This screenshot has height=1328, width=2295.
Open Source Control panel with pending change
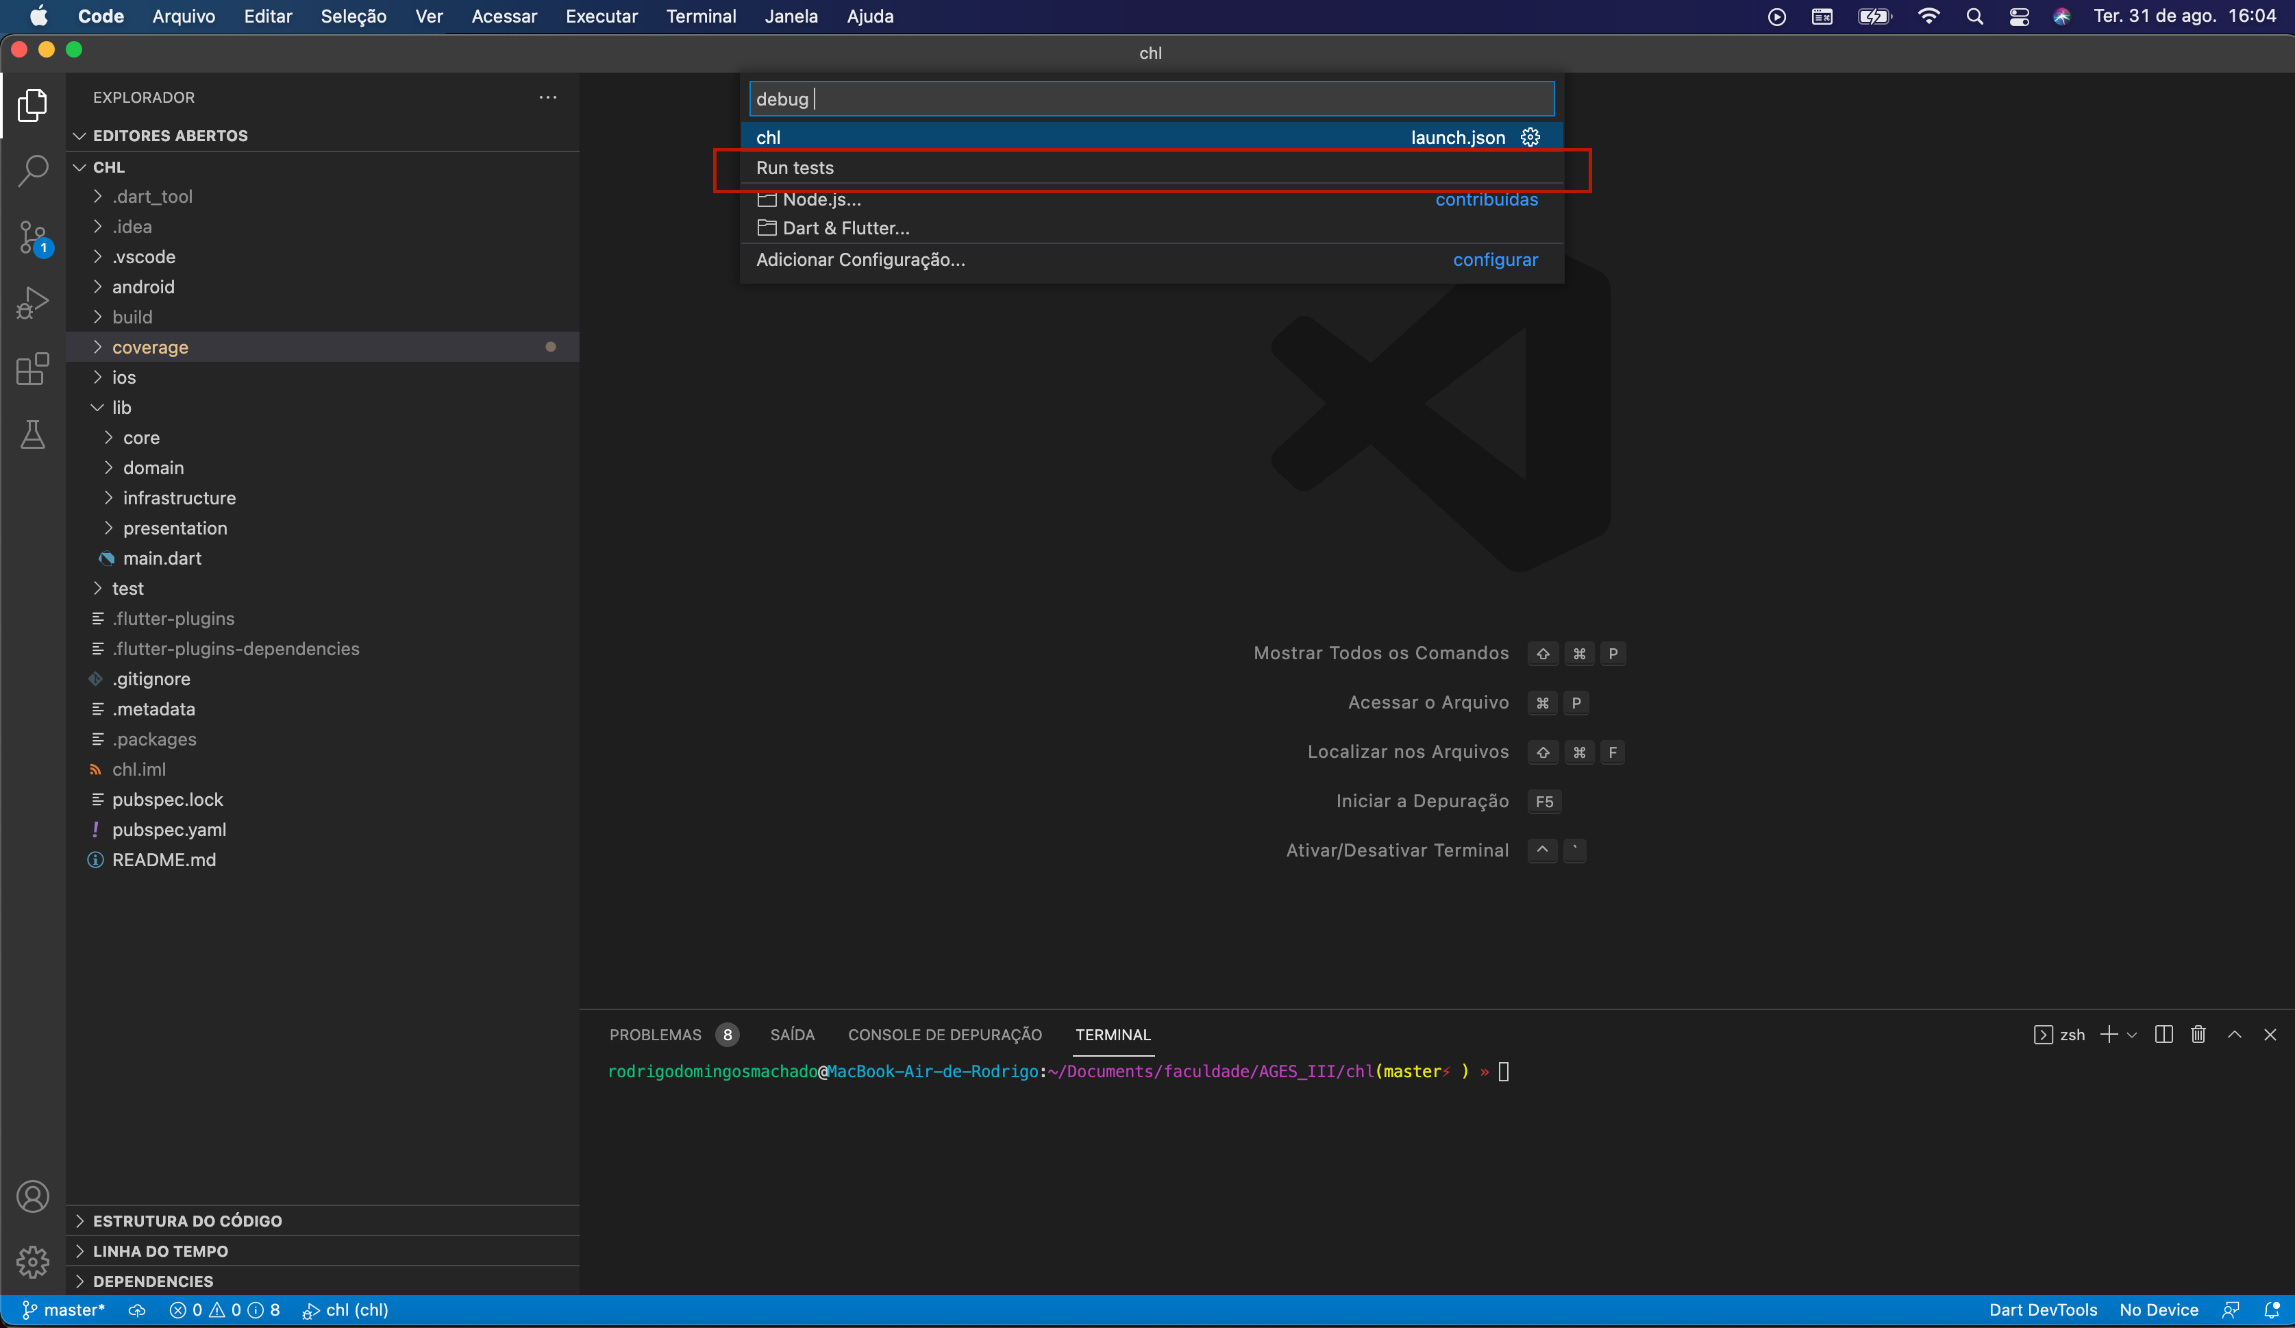[33, 237]
